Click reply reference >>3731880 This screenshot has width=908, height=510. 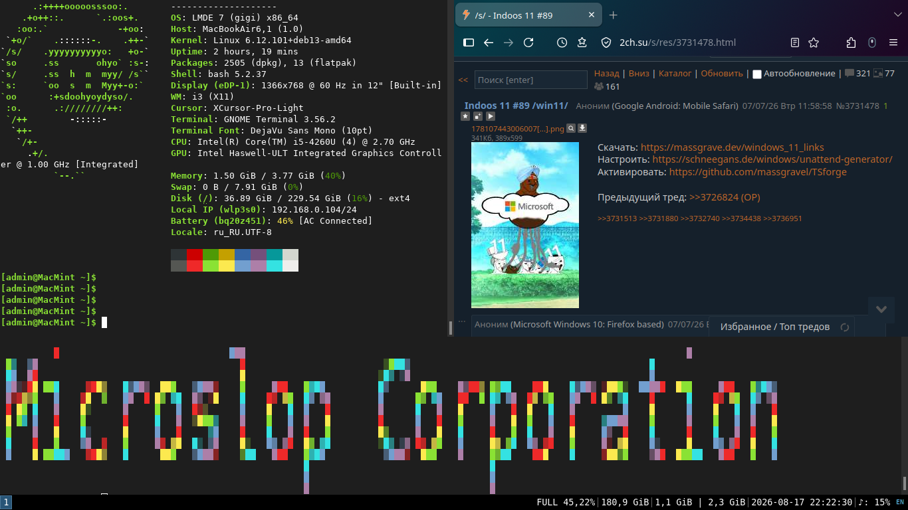[659, 218]
